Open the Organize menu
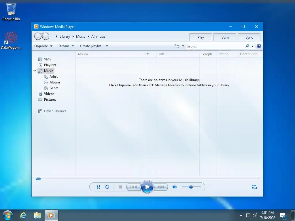 [43, 46]
